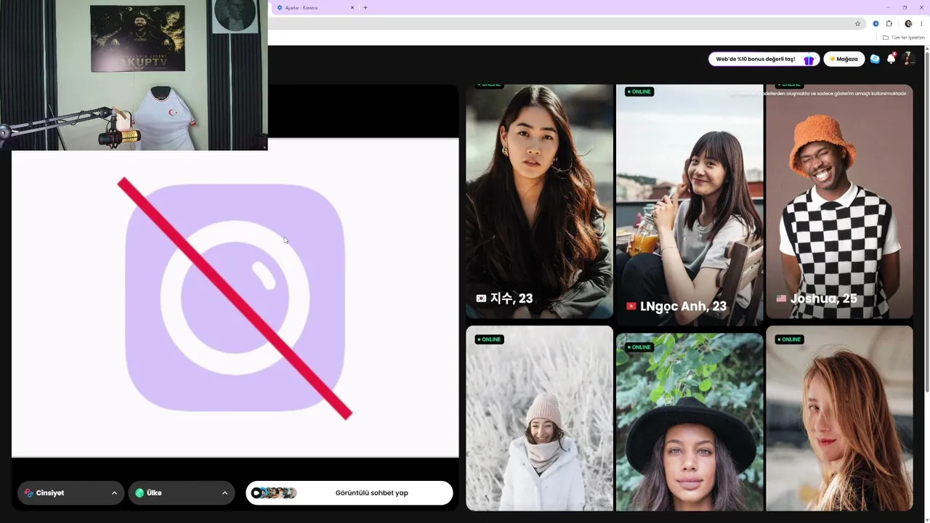Open the Chrome three-dot menu
Image resolution: width=930 pixels, height=523 pixels.
921,23
